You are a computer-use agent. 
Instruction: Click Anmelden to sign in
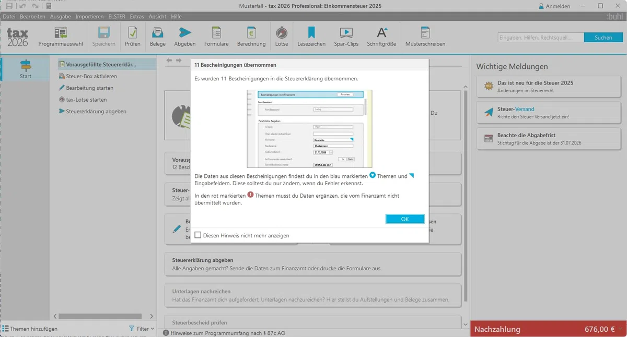pyautogui.click(x=554, y=6)
